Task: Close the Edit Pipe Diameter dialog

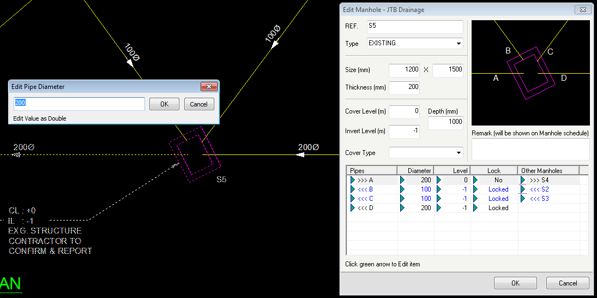Action: point(209,87)
